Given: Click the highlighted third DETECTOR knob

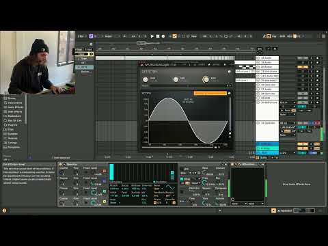Looking at the screenshot, I should (206, 79).
